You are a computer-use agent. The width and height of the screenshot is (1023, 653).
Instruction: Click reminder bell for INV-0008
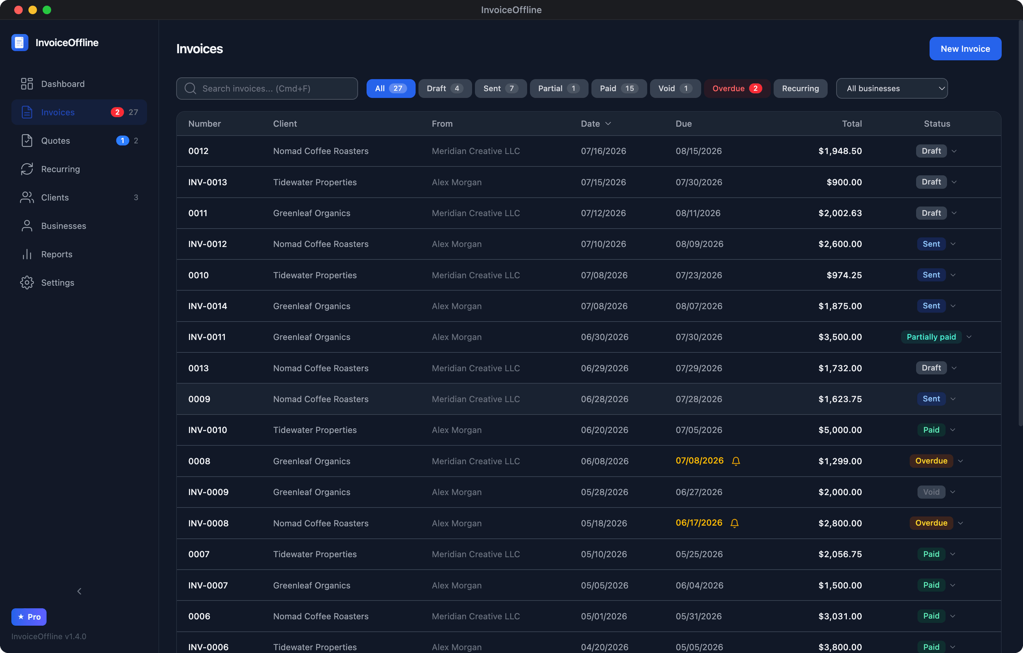734,523
